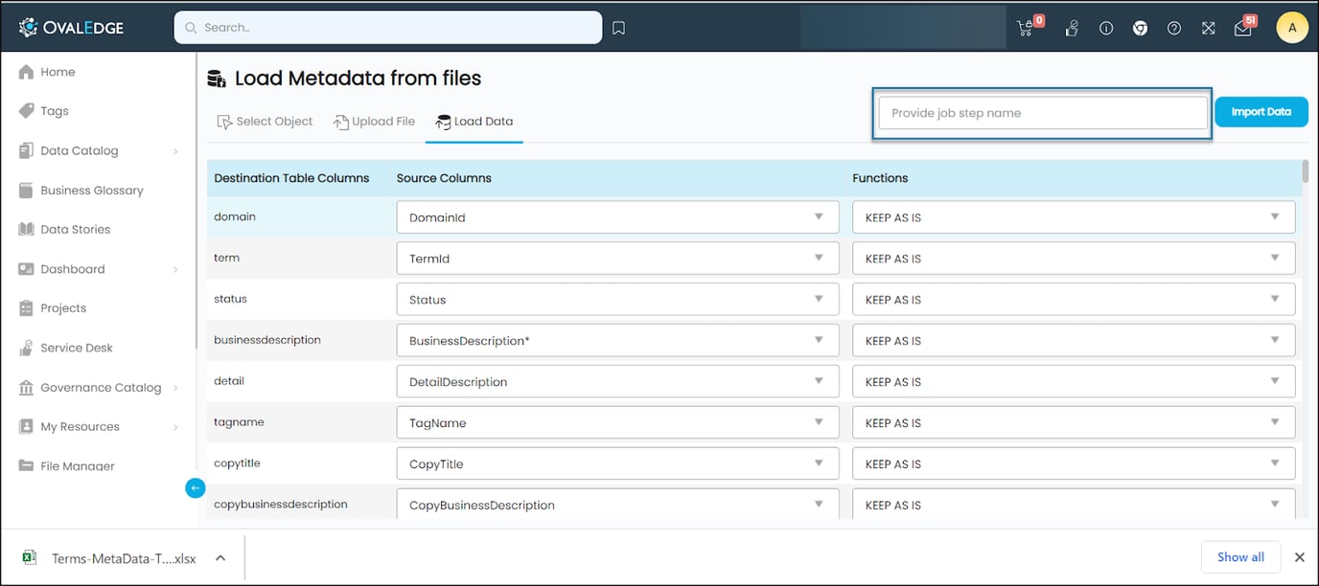Switch to the Select Object tab

[x=266, y=122]
